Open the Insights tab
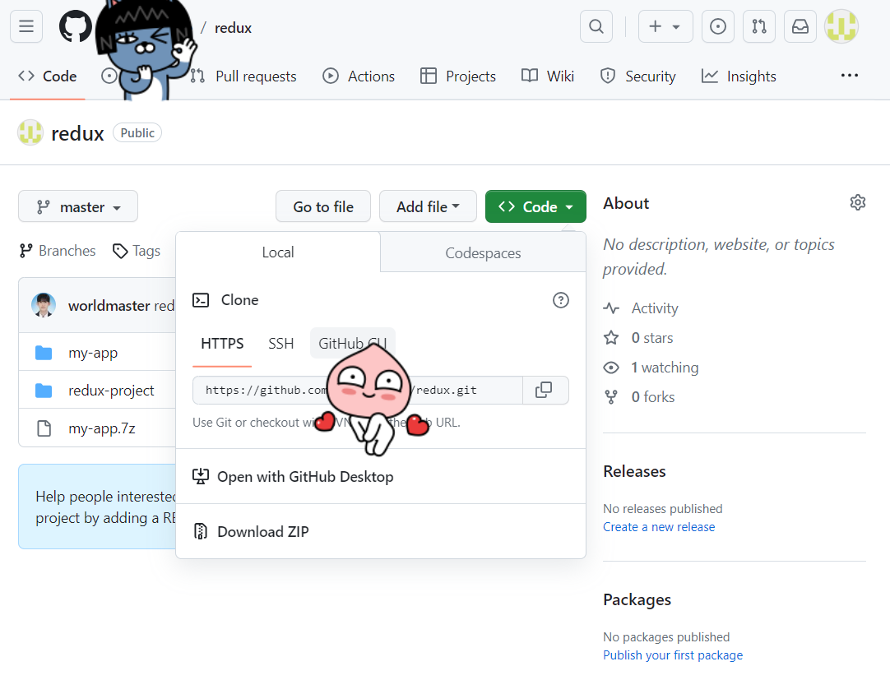The width and height of the screenshot is (890, 680). click(739, 76)
